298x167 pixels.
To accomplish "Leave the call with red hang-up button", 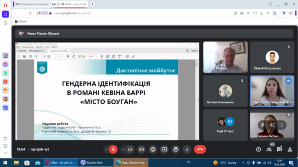I will [200, 149].
